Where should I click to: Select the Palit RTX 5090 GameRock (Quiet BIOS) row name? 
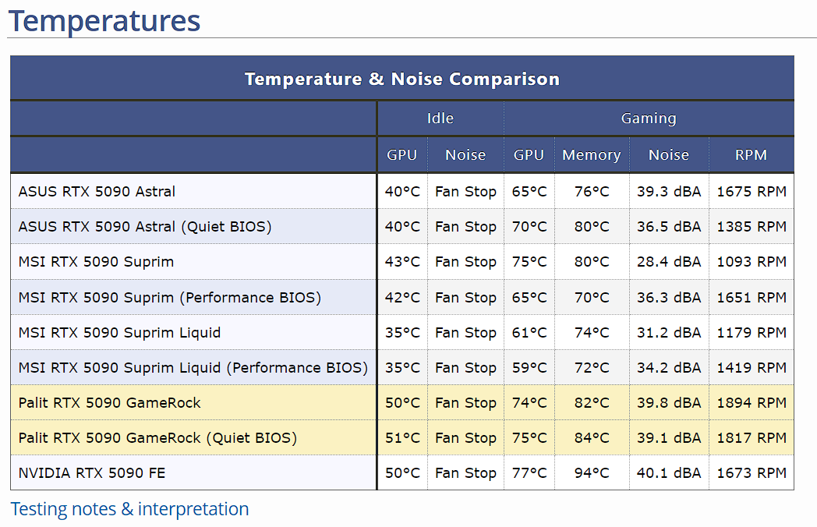click(x=157, y=438)
